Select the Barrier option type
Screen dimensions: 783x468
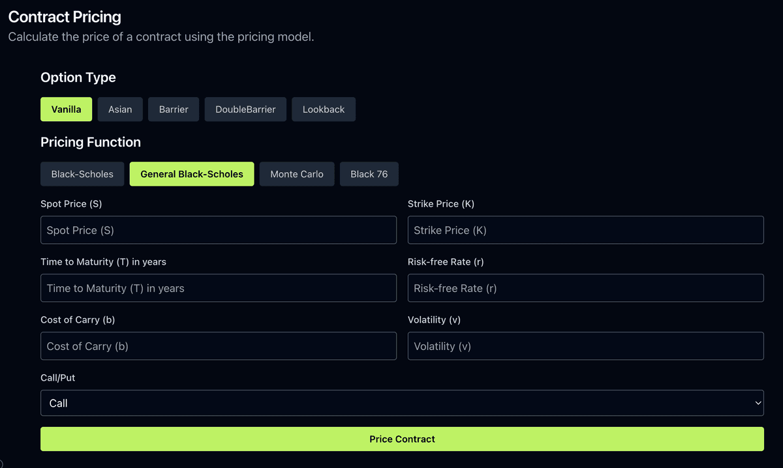173,109
